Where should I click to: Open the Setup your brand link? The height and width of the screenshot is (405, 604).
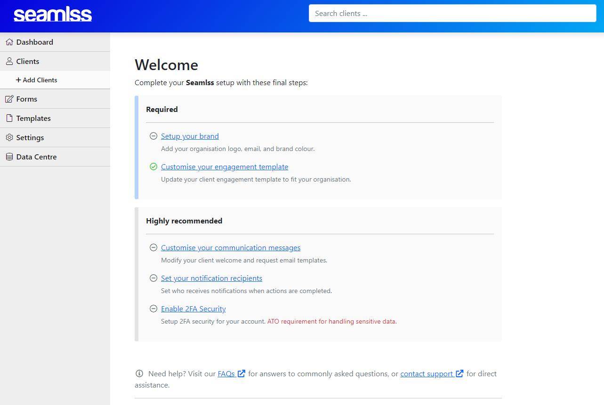pyautogui.click(x=190, y=136)
